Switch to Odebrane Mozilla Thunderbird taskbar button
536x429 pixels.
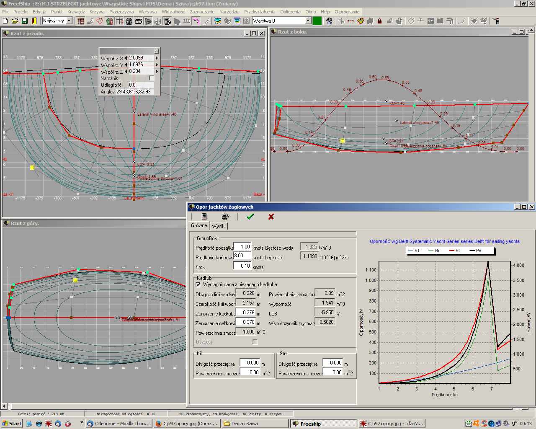[119, 424]
